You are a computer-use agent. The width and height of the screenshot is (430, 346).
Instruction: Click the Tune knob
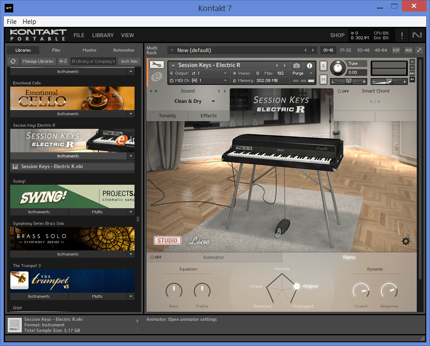(338, 68)
